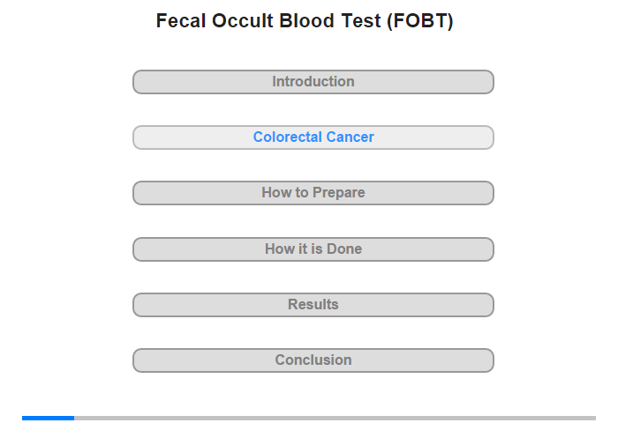View the Results section
Viewport: 618px width, 423px height.
point(313,305)
